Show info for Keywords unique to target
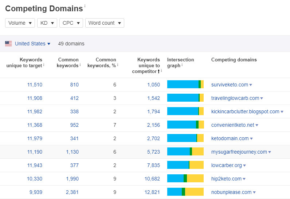Screen dimensions: 290x199 coord(44,65)
